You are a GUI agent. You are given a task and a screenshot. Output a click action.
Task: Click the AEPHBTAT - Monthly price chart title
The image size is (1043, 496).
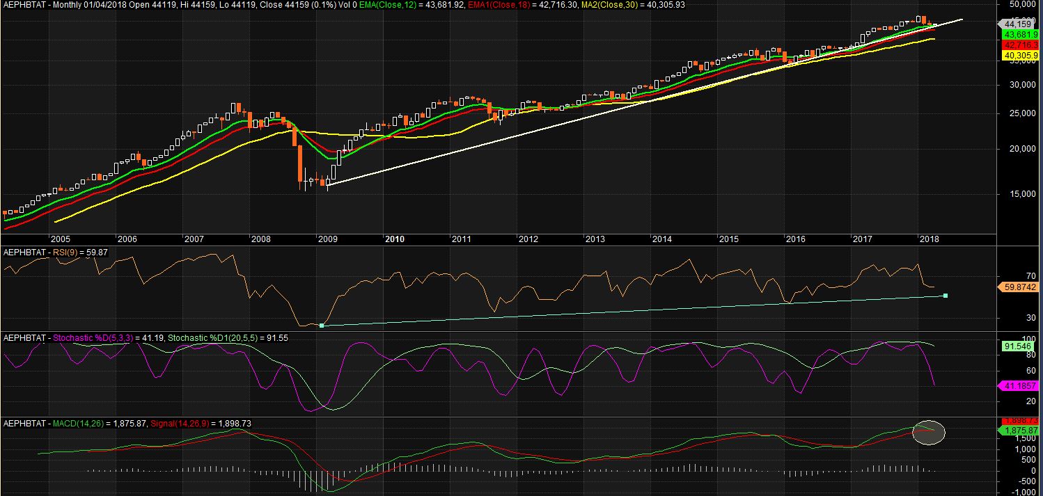click(42, 4)
